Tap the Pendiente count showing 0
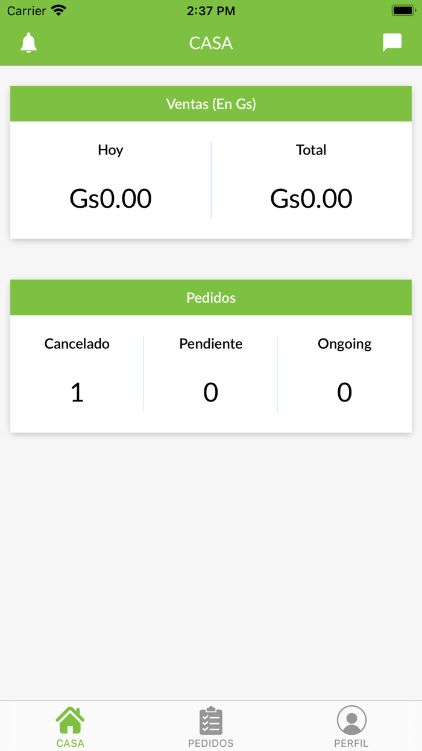422x751 pixels. pos(210,392)
